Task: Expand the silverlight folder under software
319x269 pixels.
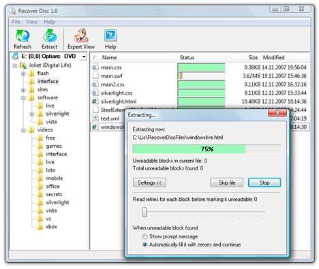Action: 32,114
